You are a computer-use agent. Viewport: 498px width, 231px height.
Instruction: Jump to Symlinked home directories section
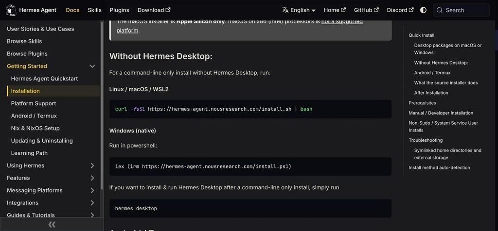(448, 154)
